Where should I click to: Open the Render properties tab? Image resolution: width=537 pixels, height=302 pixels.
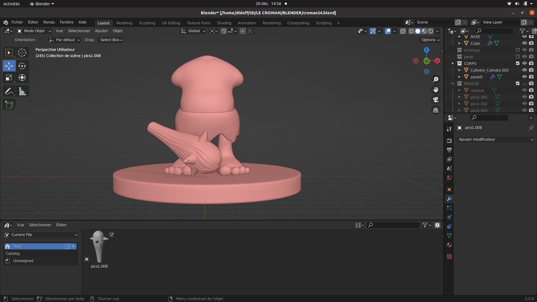449,141
